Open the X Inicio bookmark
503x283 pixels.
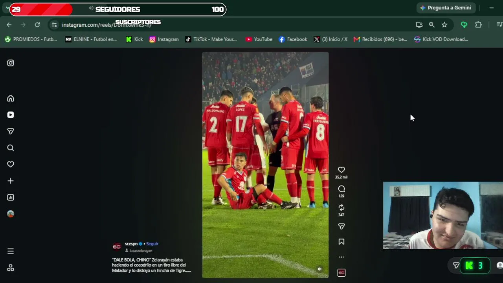click(330, 39)
